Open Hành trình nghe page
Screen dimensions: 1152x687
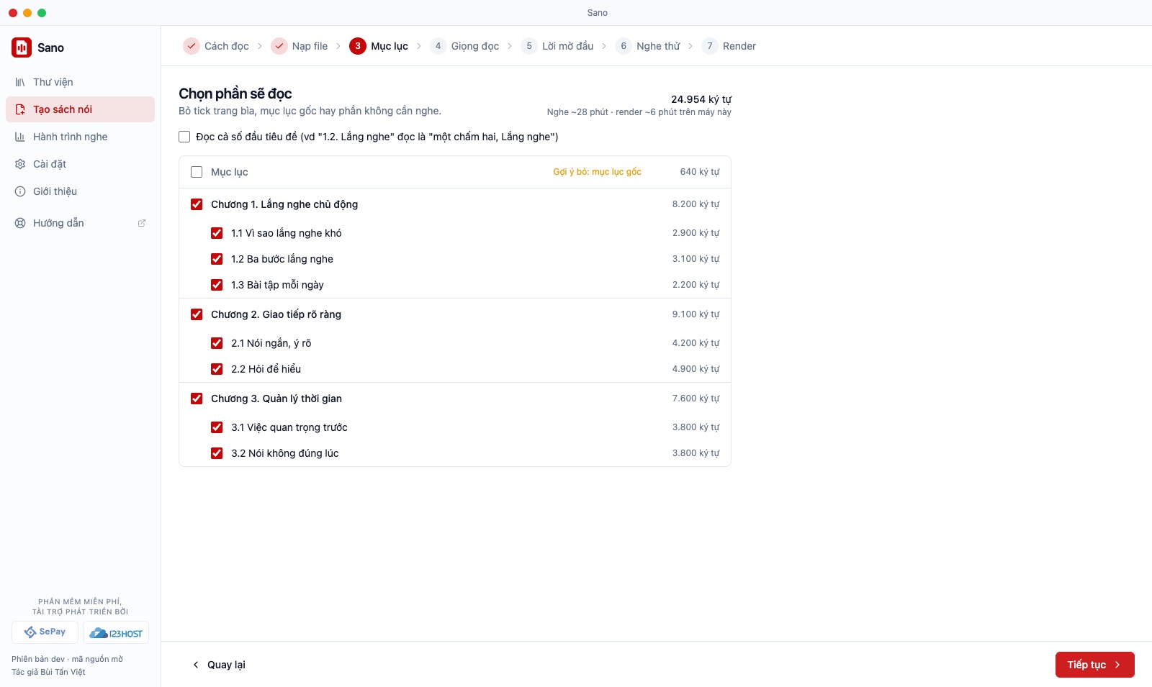click(x=80, y=137)
